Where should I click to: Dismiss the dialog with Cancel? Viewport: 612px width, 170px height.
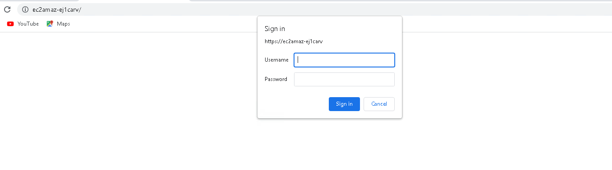point(379,104)
